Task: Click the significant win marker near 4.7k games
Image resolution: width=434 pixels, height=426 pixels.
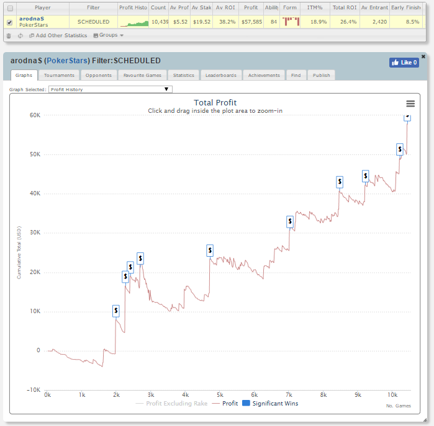Action: [x=210, y=250]
